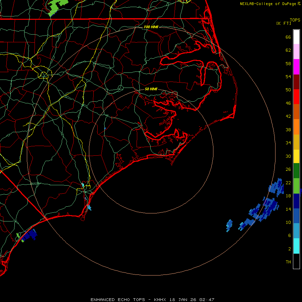Select the "54" legend value
The image size is (302, 302).
pos(288,77)
